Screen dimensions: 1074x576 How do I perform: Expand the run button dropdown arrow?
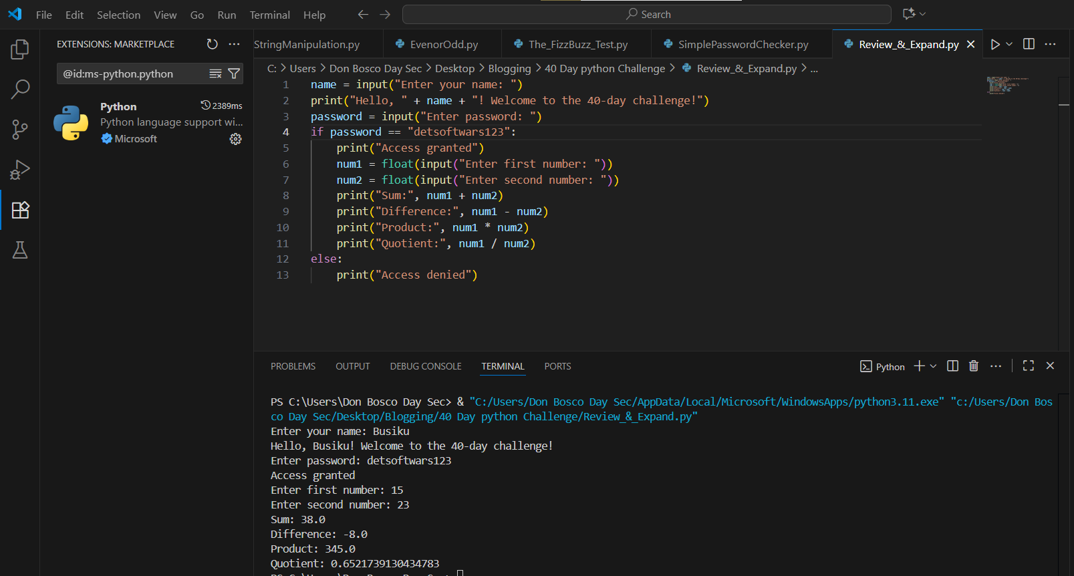point(1009,44)
